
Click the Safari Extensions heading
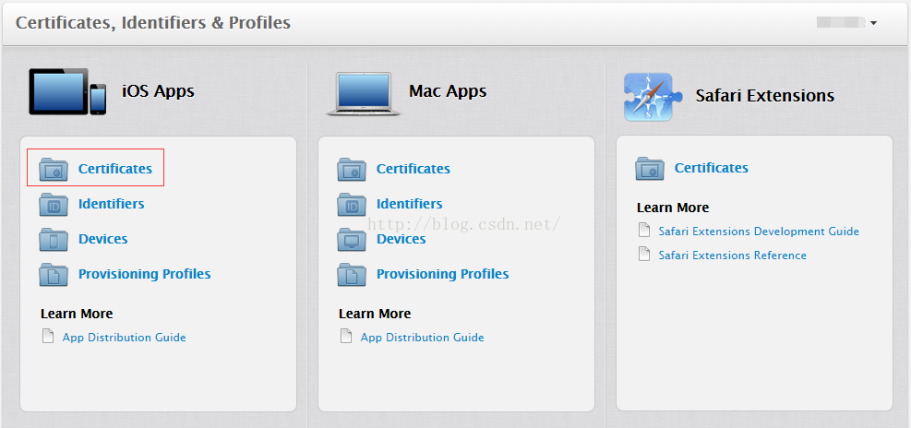(765, 95)
